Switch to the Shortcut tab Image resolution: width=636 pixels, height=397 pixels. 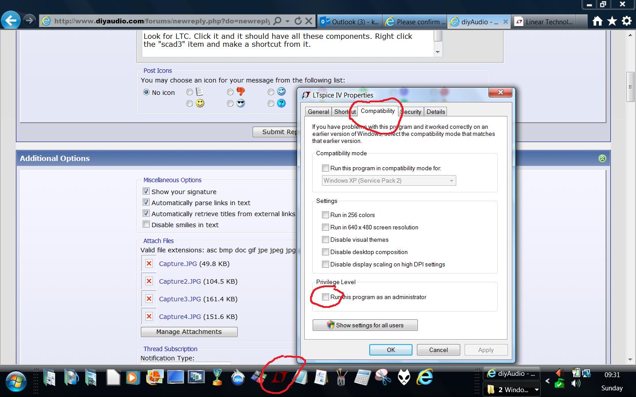tap(344, 112)
